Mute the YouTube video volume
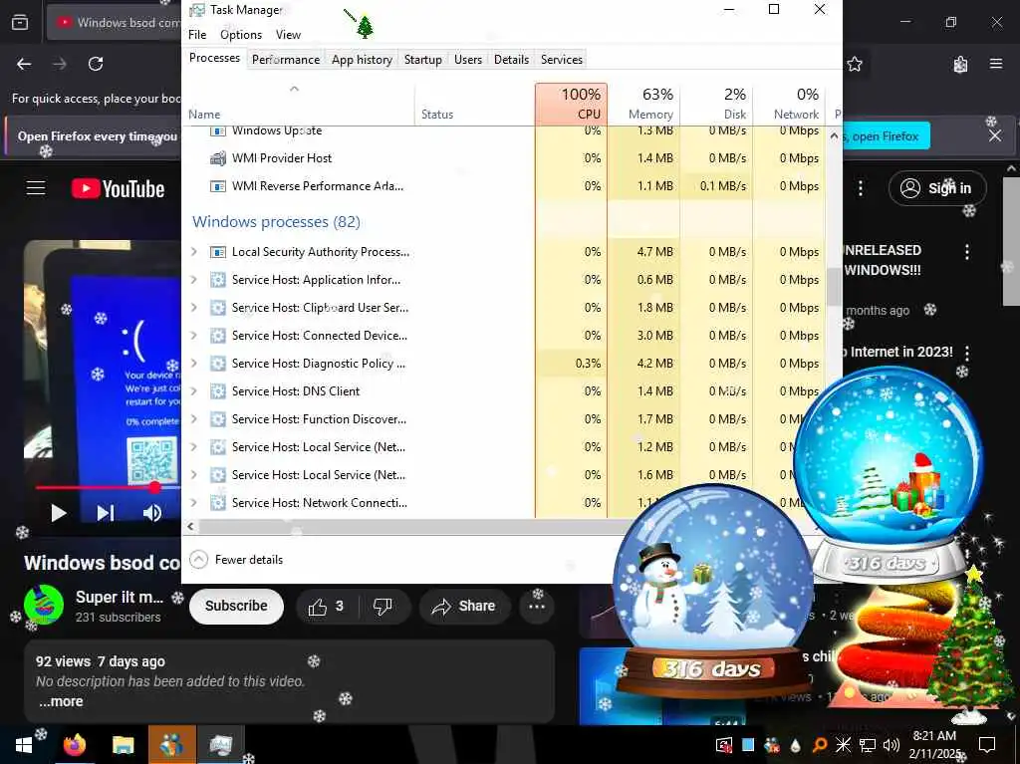This screenshot has width=1020, height=764. coord(152,513)
